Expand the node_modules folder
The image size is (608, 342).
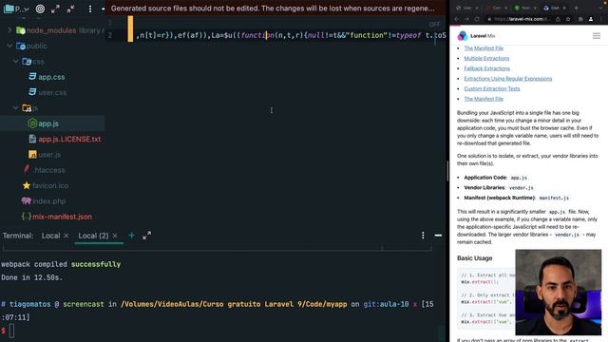point(9,30)
